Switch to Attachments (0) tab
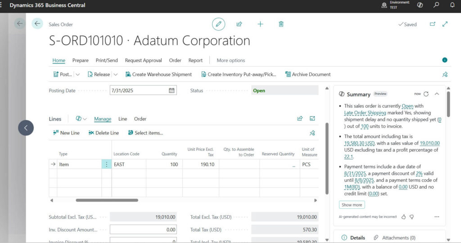Viewport: 461px width, 243px height. click(x=394, y=238)
